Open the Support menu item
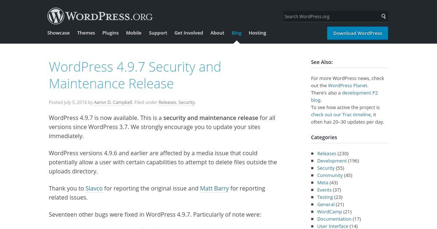 (x=158, y=33)
